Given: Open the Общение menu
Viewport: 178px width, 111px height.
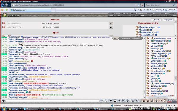Looking at the screenshot, I should (127, 14).
